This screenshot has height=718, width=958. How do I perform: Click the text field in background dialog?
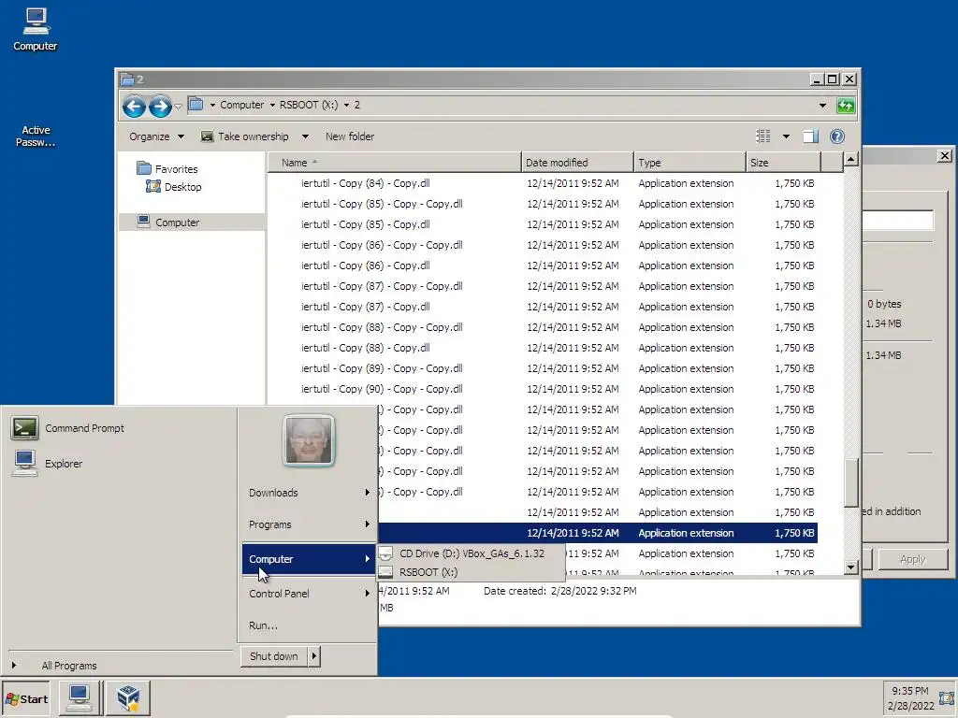click(x=898, y=221)
